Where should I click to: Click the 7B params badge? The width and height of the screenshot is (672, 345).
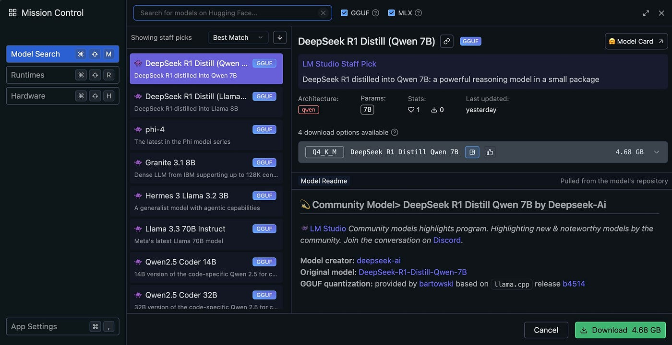pyautogui.click(x=367, y=110)
